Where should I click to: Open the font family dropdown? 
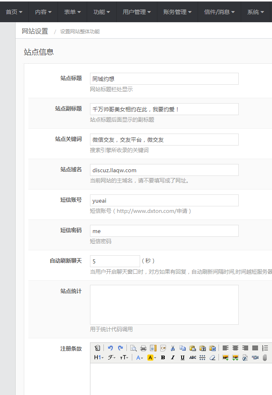[112, 358]
